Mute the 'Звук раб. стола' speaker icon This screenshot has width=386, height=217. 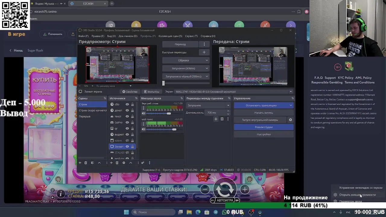(144, 113)
